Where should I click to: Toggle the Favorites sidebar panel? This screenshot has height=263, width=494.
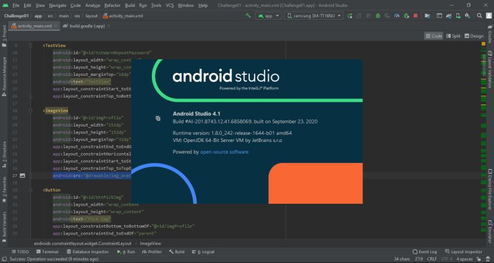coord(4,190)
